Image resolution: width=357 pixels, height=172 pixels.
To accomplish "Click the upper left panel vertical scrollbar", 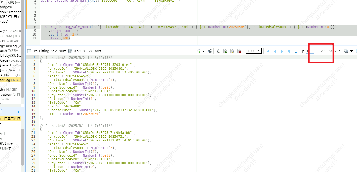I will (23, 49).
